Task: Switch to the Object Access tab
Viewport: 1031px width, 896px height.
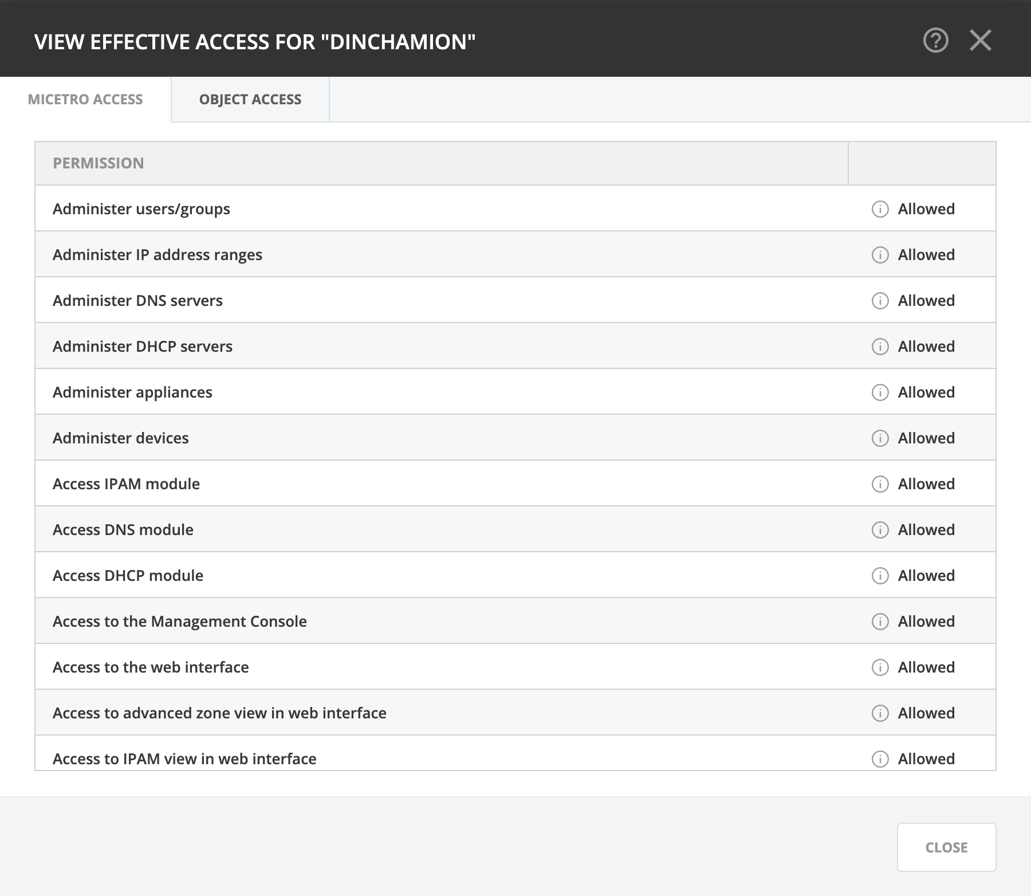Action: point(250,100)
